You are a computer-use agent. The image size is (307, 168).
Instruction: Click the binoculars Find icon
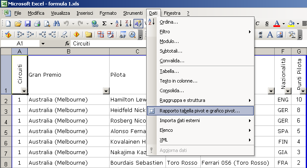point(57,24)
